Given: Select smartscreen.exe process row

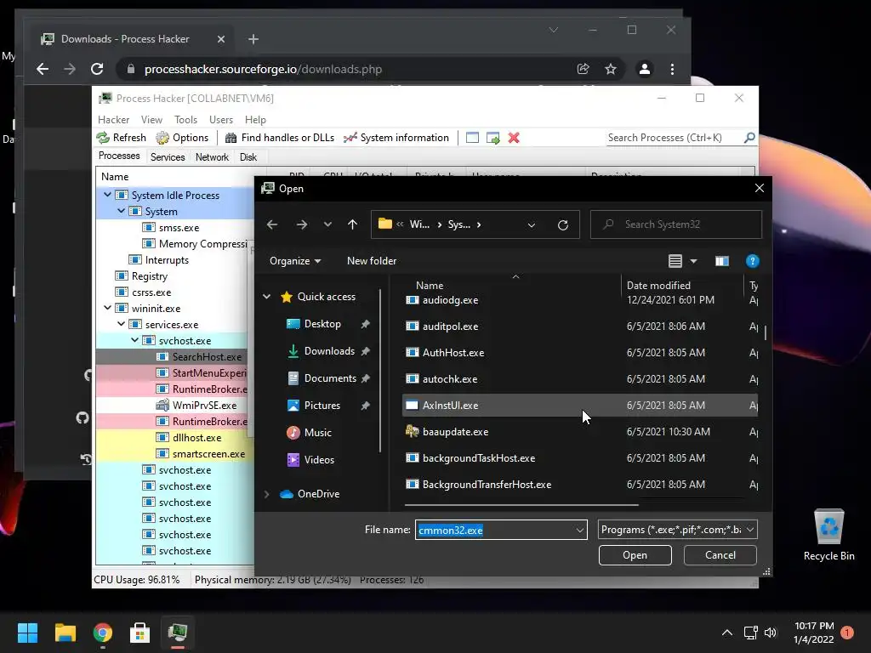Looking at the screenshot, I should pos(175,454).
